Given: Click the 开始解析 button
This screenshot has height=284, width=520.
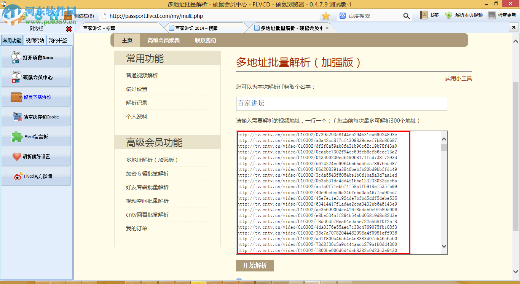Looking at the screenshot, I should (x=255, y=266).
